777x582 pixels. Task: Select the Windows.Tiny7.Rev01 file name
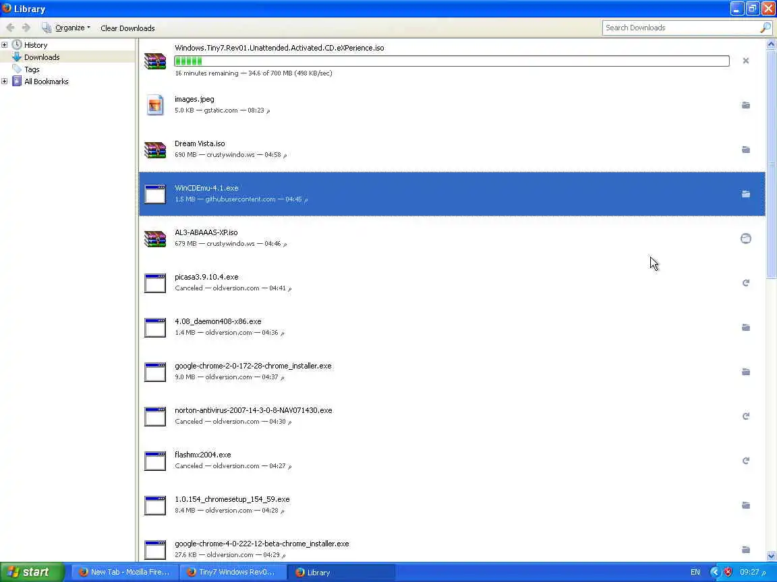pos(279,48)
